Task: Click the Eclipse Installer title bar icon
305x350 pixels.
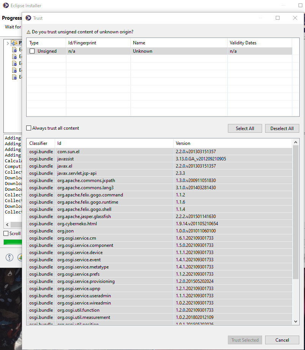Action: (6, 5)
